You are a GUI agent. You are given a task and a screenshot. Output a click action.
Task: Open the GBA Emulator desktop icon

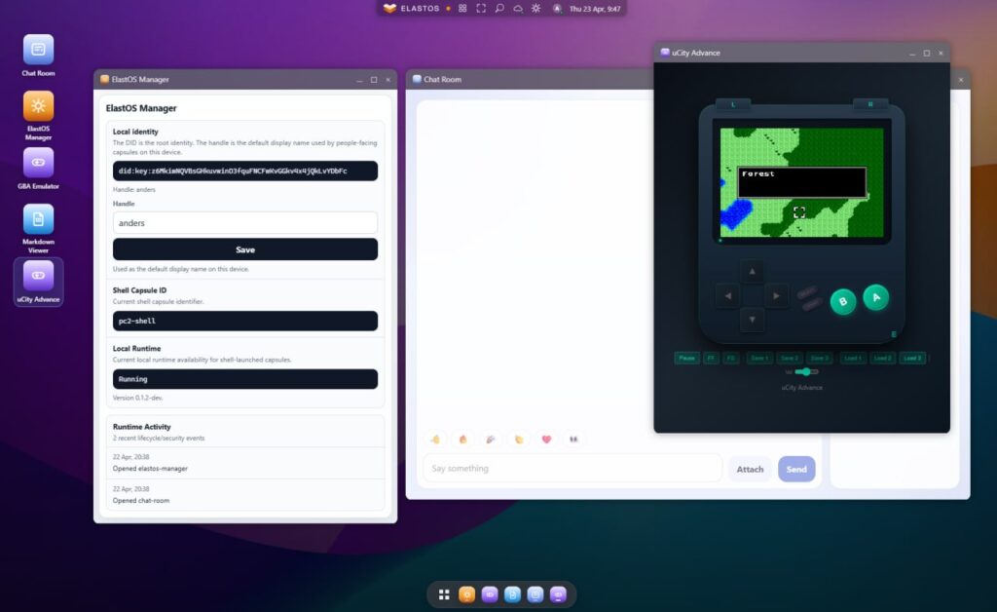tap(38, 163)
